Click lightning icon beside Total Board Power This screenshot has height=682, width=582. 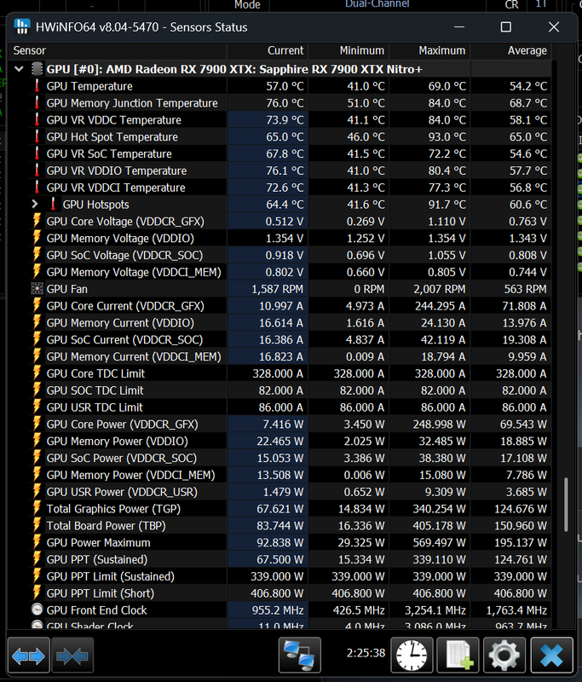[x=37, y=526]
